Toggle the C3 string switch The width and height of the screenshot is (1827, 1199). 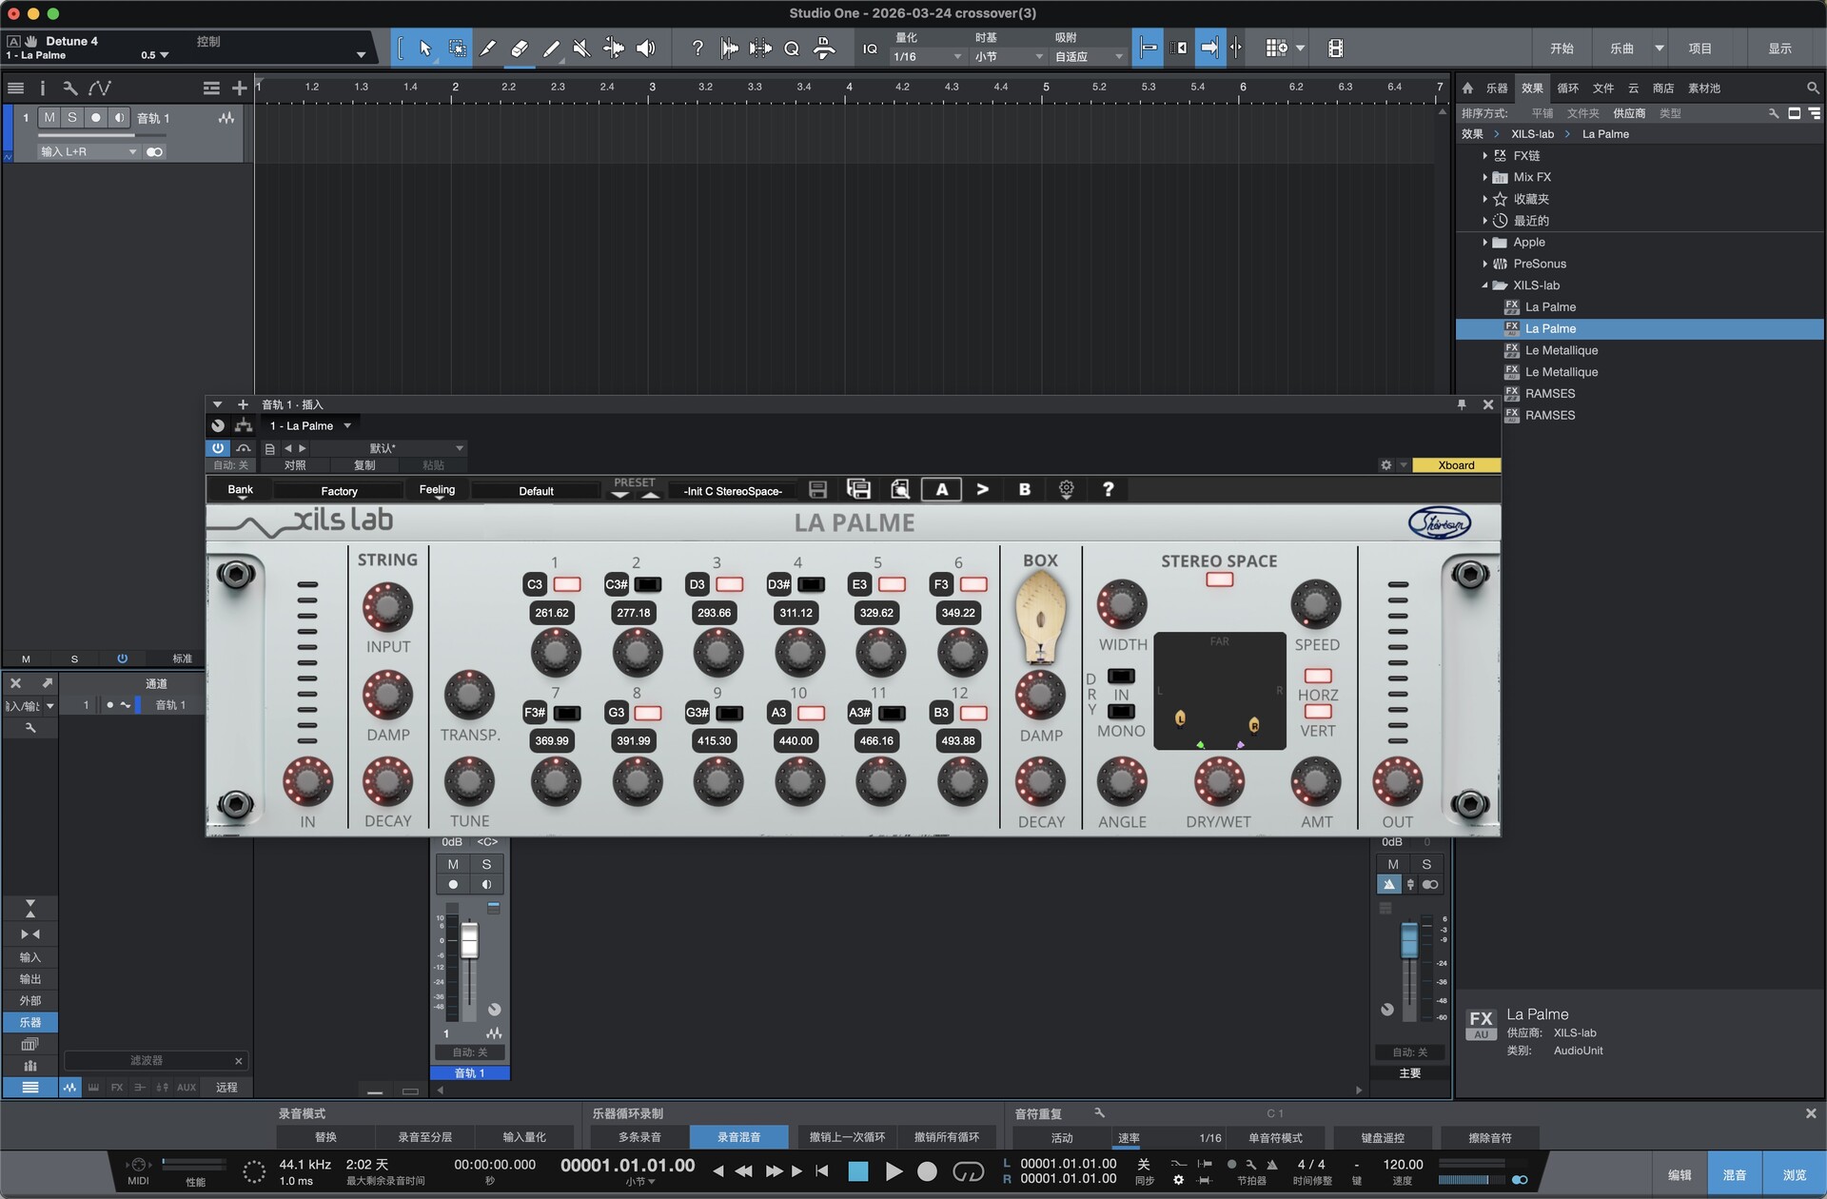click(567, 584)
